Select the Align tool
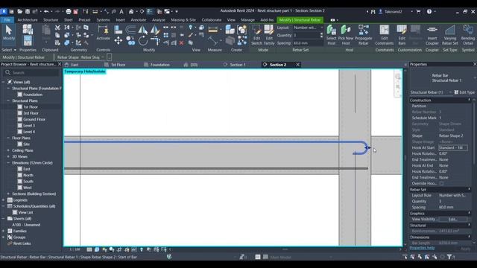 click(x=119, y=30)
